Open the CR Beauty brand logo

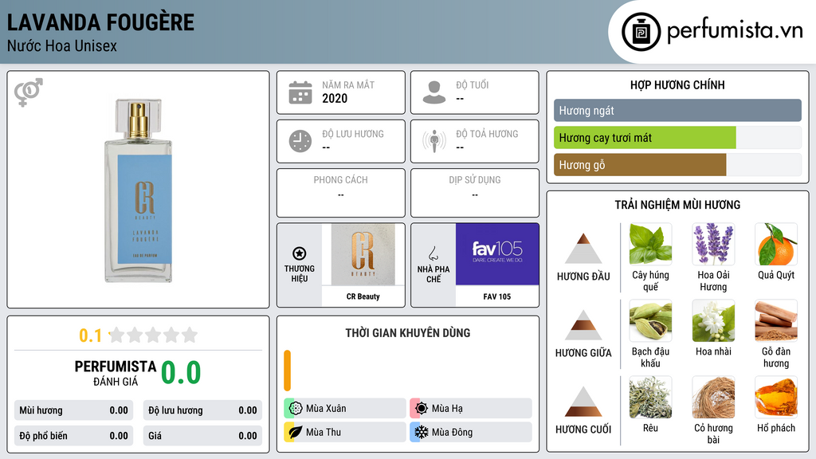tap(363, 254)
